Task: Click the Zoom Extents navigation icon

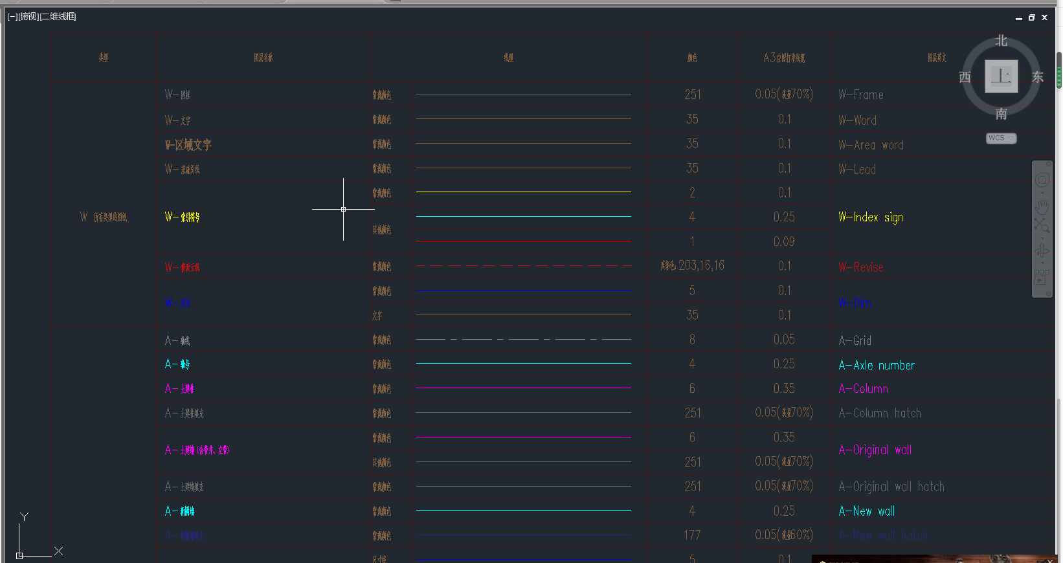Action: pyautogui.click(x=1042, y=225)
